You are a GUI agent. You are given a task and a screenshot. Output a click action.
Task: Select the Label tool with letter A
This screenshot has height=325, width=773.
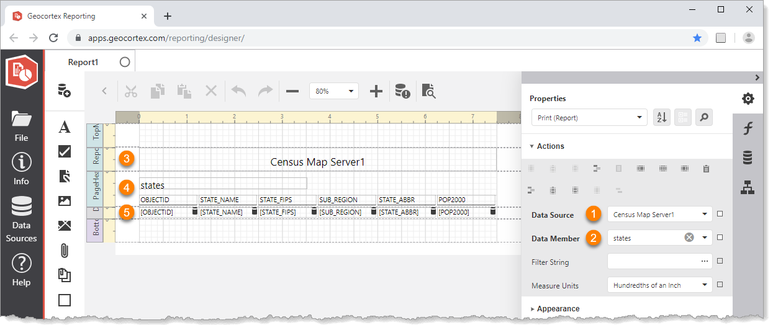64,127
